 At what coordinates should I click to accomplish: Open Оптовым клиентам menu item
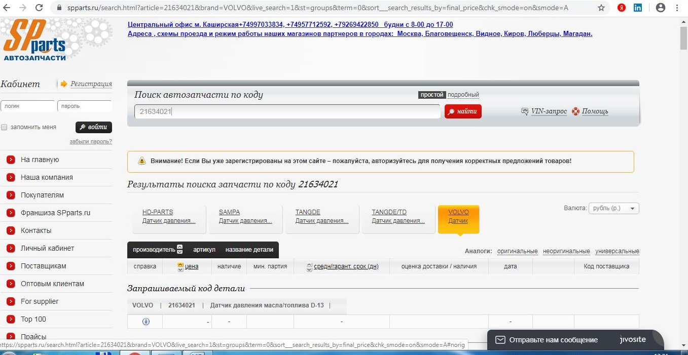(x=52, y=284)
